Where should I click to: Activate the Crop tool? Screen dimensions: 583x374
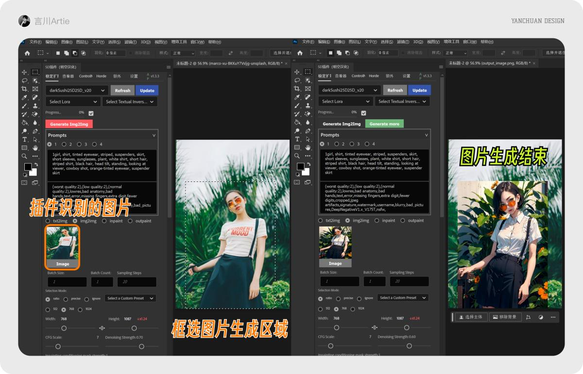[x=24, y=89]
